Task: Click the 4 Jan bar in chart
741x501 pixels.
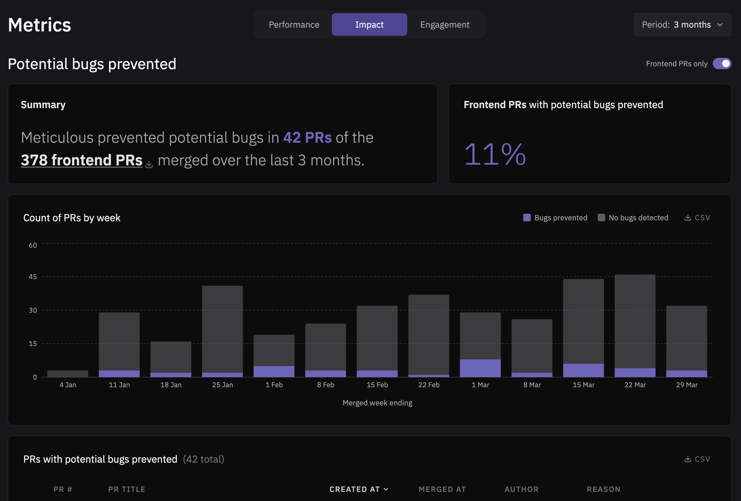Action: pos(68,374)
